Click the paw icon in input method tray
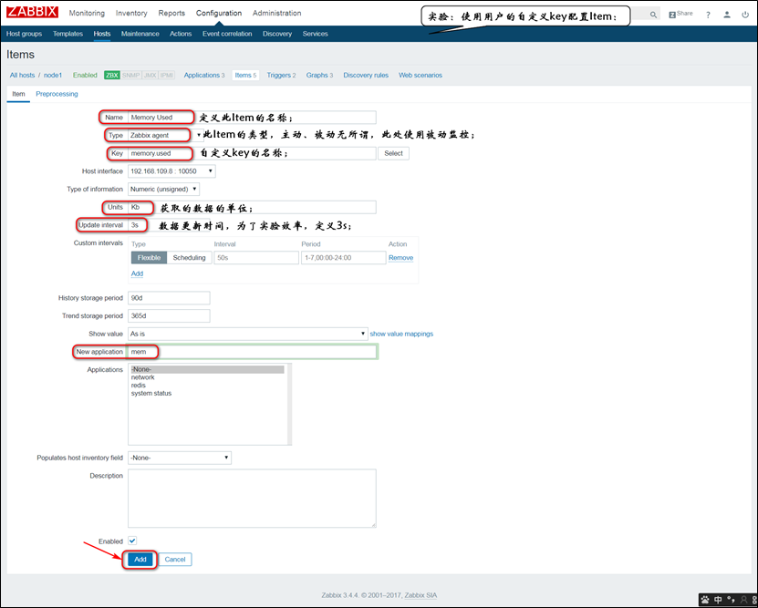The image size is (758, 608). (x=705, y=599)
